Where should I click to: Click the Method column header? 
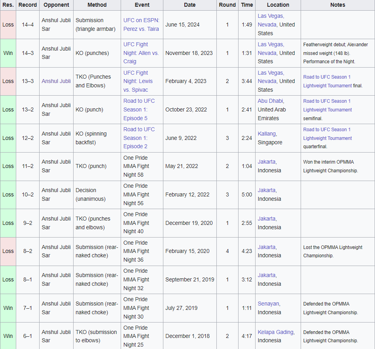coord(97,5)
